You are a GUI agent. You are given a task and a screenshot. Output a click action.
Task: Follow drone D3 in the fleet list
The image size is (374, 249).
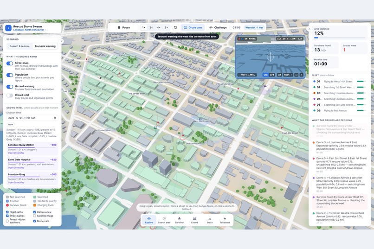[x=339, y=93]
